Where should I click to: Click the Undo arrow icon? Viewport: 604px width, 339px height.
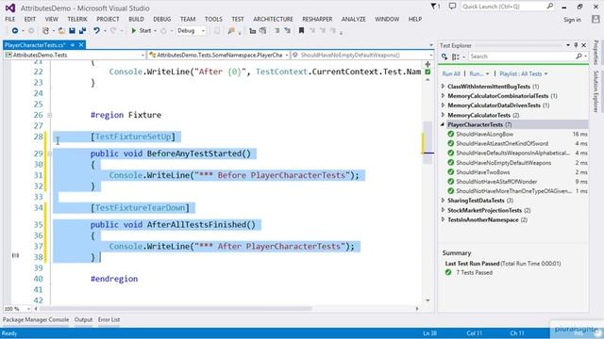(x=96, y=31)
